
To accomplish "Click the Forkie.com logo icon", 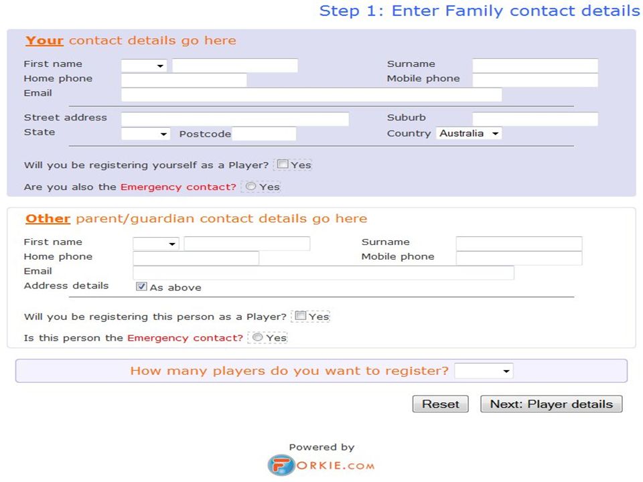I will (x=281, y=465).
